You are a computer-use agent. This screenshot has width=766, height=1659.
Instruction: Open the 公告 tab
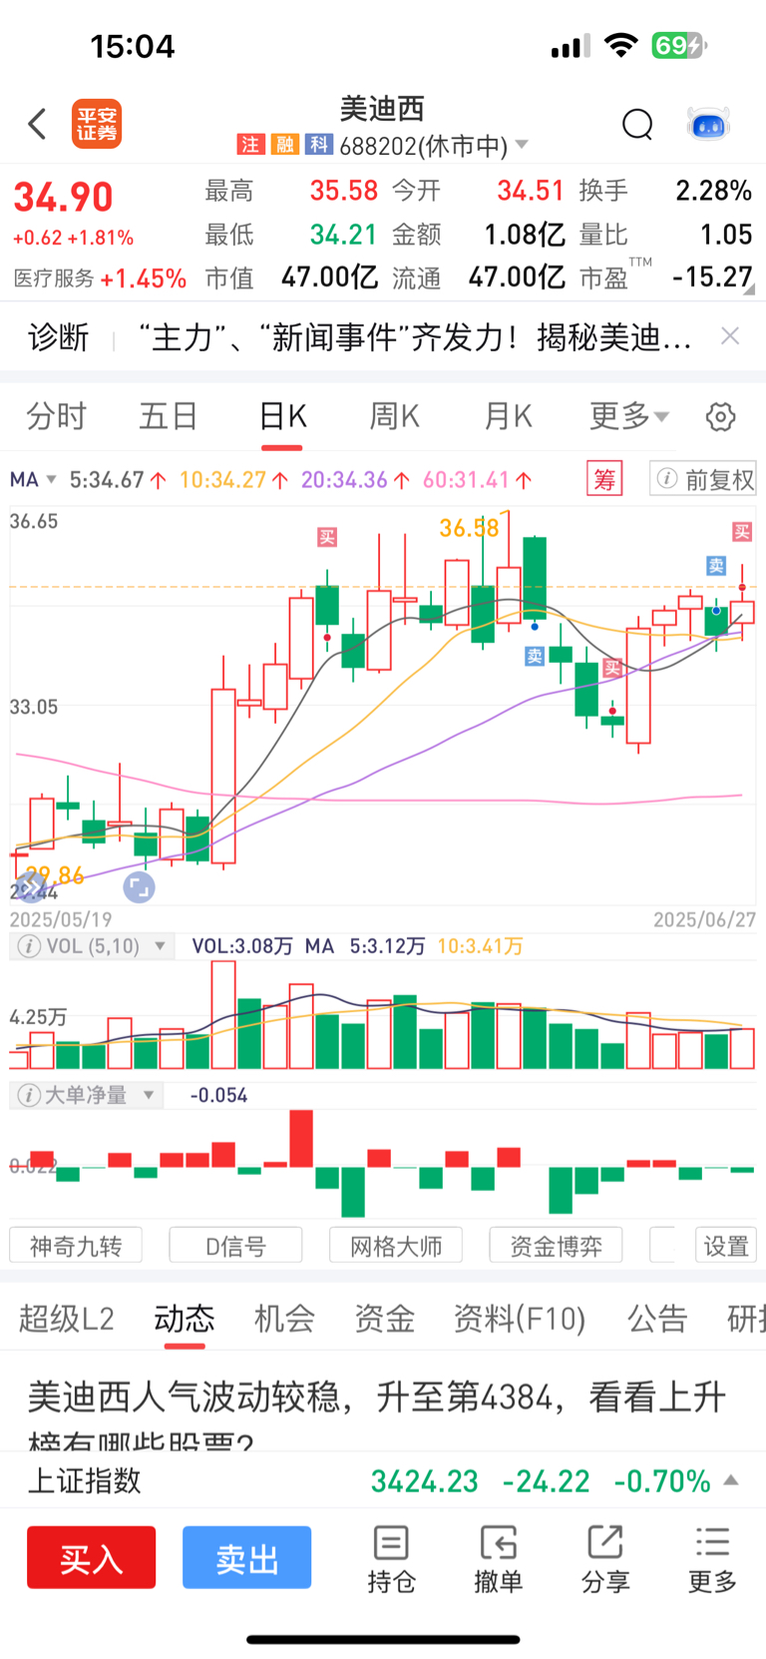pyautogui.click(x=657, y=1319)
